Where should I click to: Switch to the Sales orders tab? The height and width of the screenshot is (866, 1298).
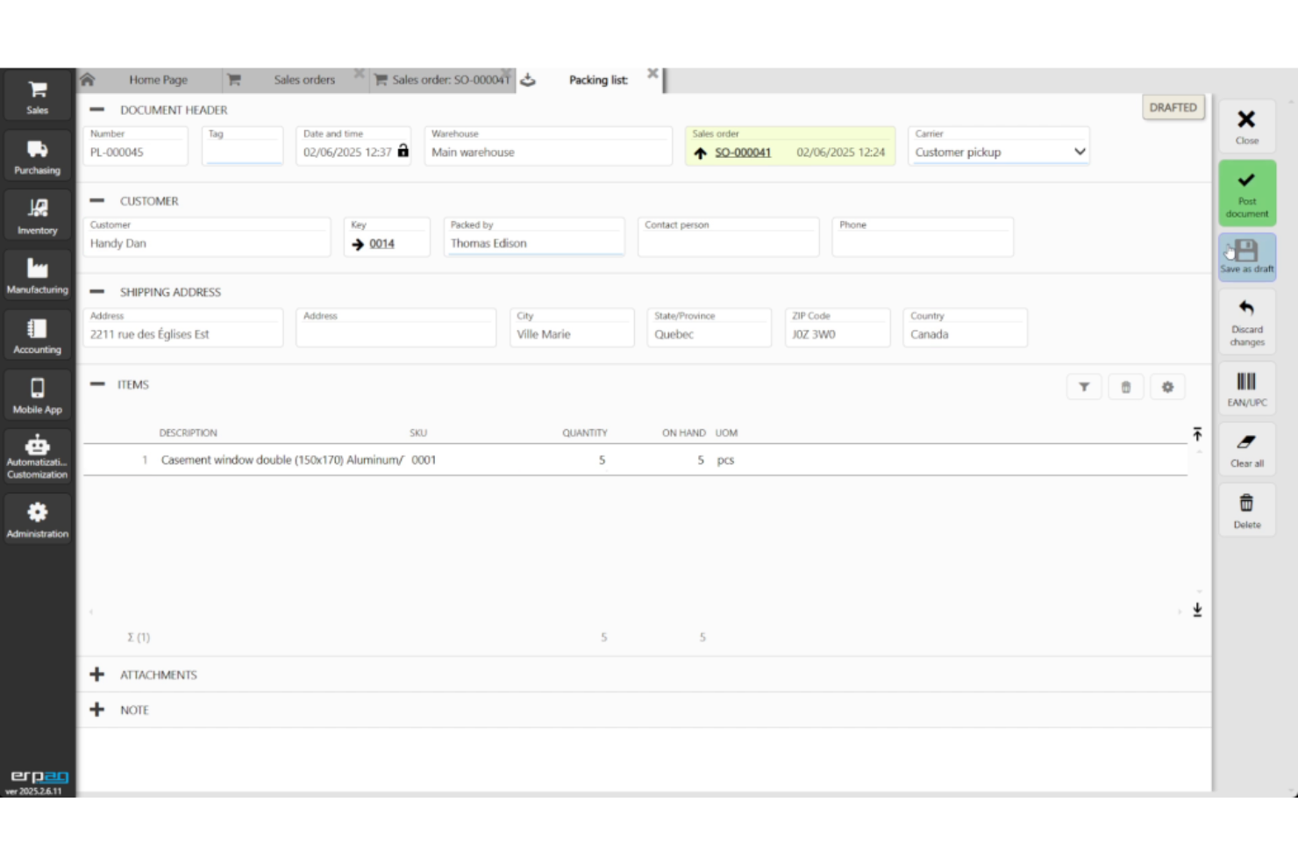pyautogui.click(x=303, y=79)
